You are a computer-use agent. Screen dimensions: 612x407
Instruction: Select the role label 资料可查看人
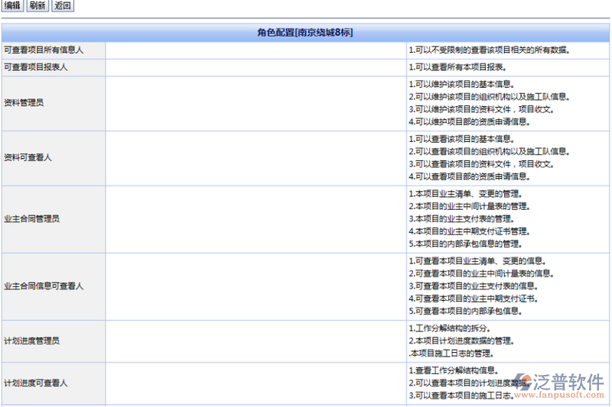(x=28, y=158)
